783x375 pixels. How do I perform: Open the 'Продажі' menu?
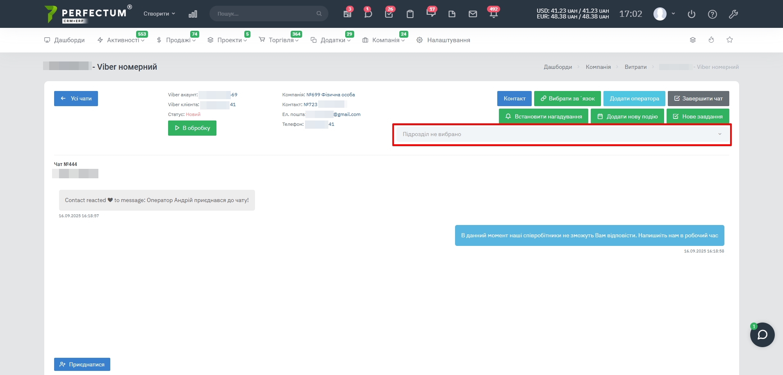click(x=178, y=40)
